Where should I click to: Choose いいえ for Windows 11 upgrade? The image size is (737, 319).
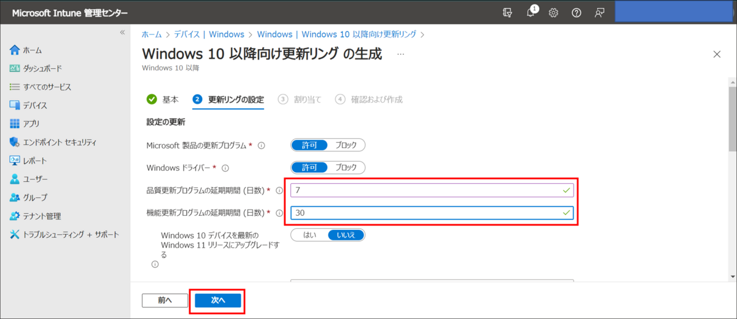[x=346, y=235]
